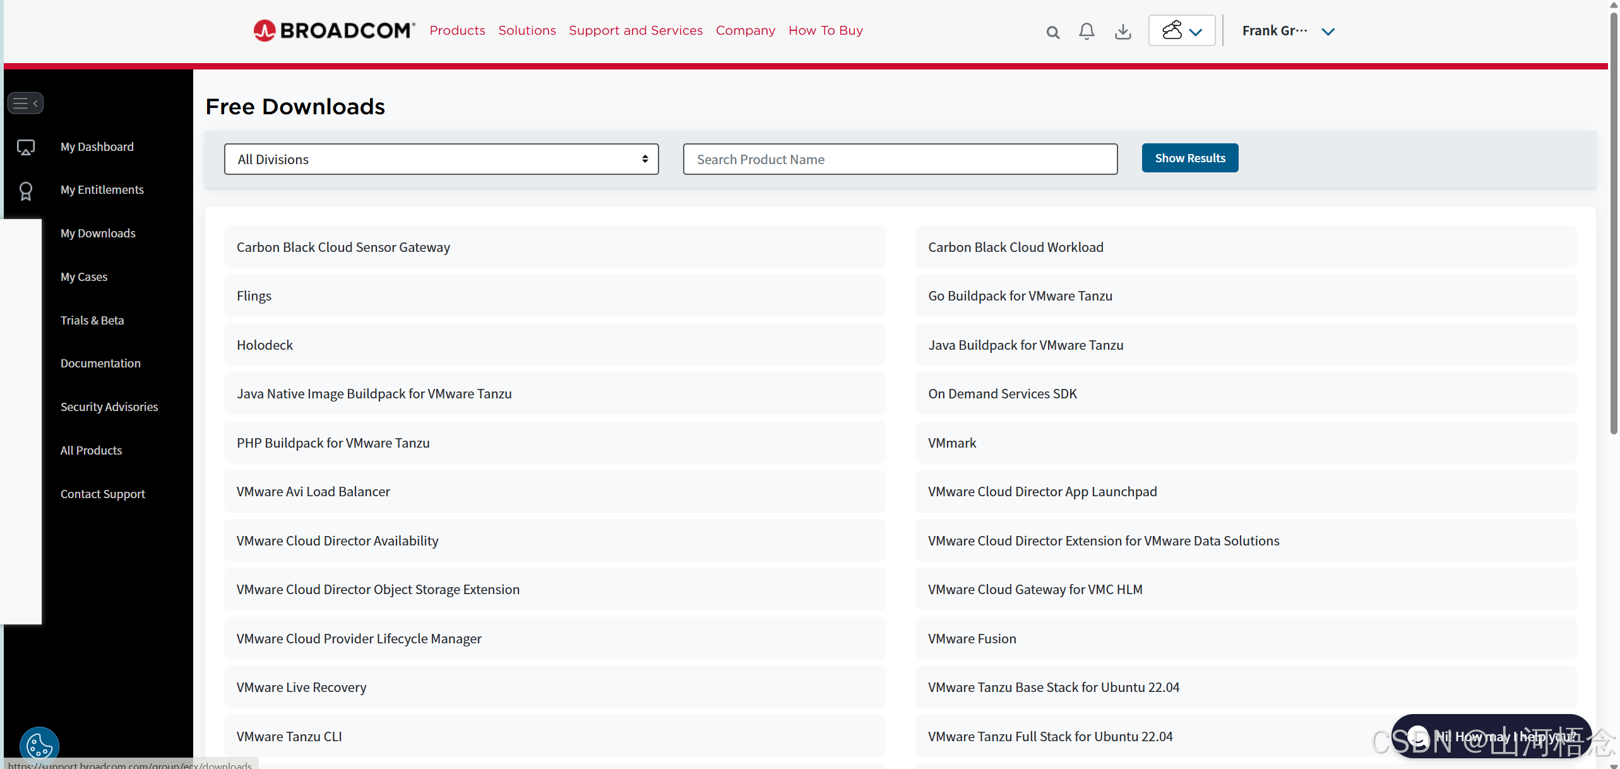Open Security Advisories sidebar item
1620x769 pixels.
109,407
